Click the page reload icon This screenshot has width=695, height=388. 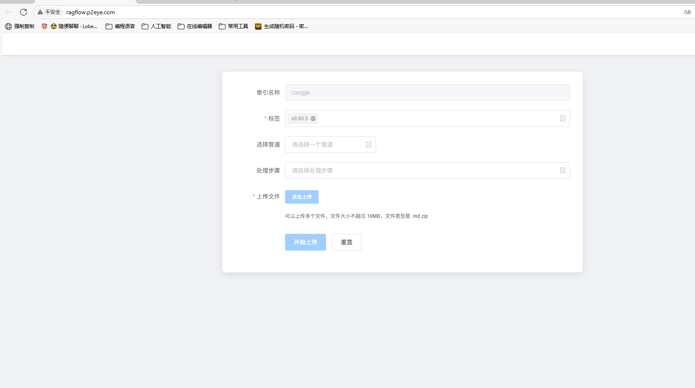(x=23, y=12)
